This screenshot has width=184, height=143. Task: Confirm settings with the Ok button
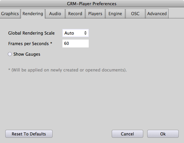click(163, 134)
